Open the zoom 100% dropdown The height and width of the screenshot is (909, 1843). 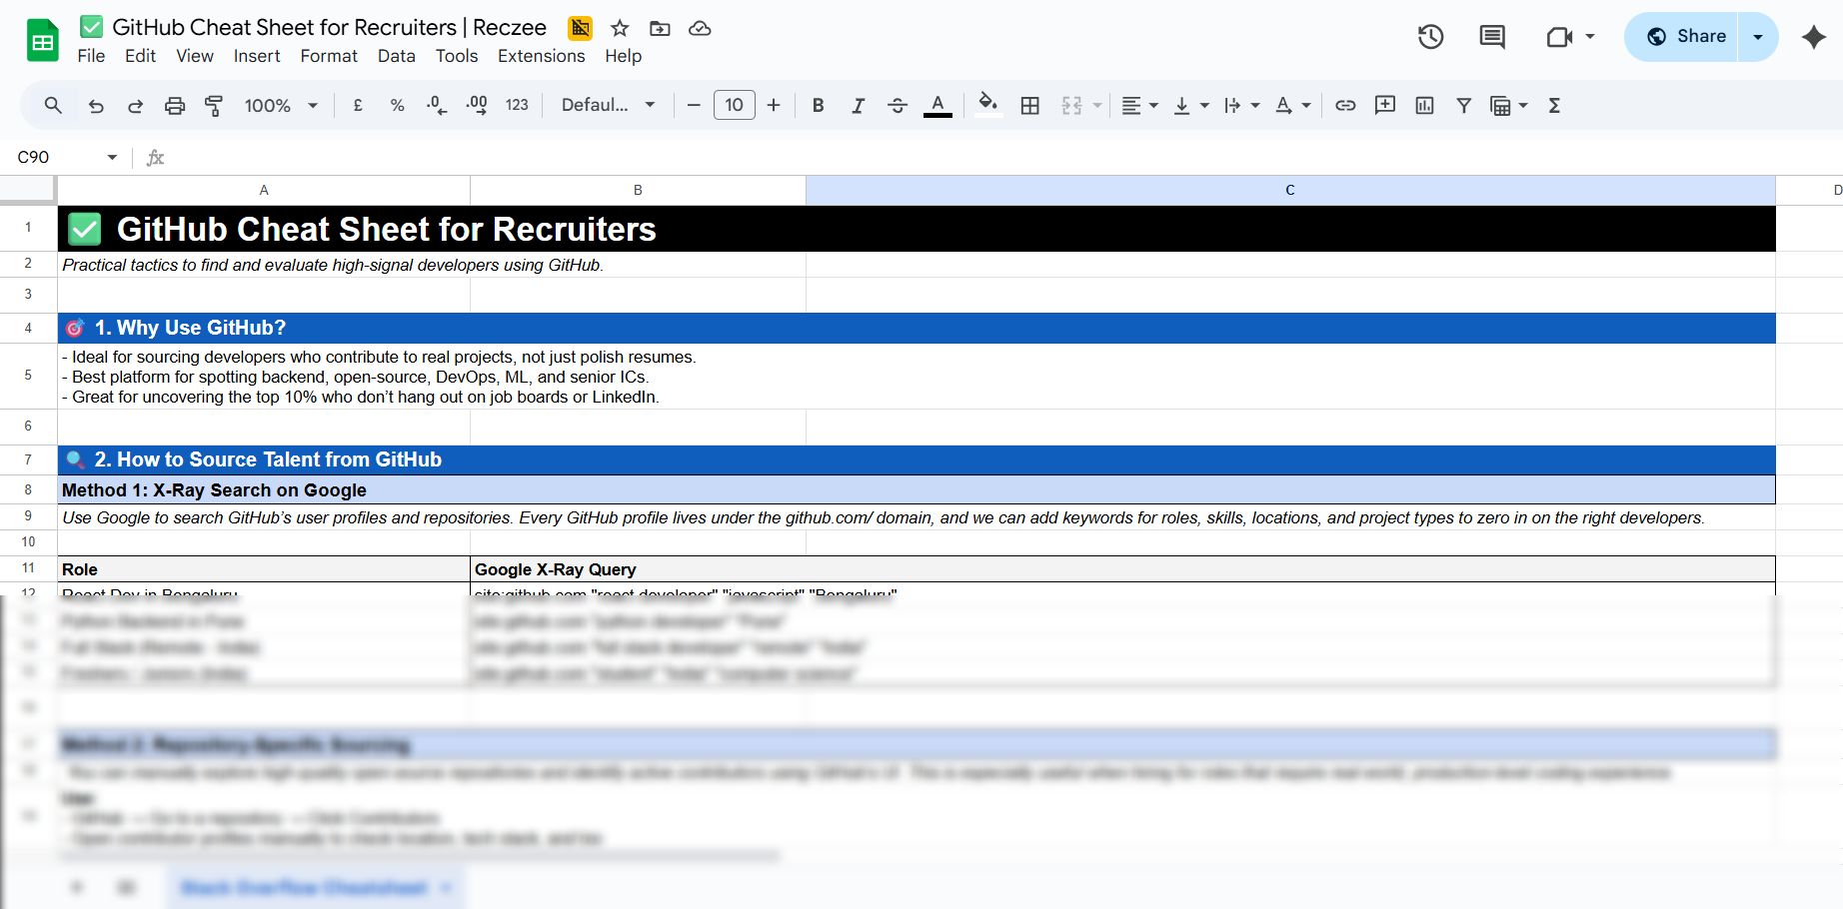[281, 105]
